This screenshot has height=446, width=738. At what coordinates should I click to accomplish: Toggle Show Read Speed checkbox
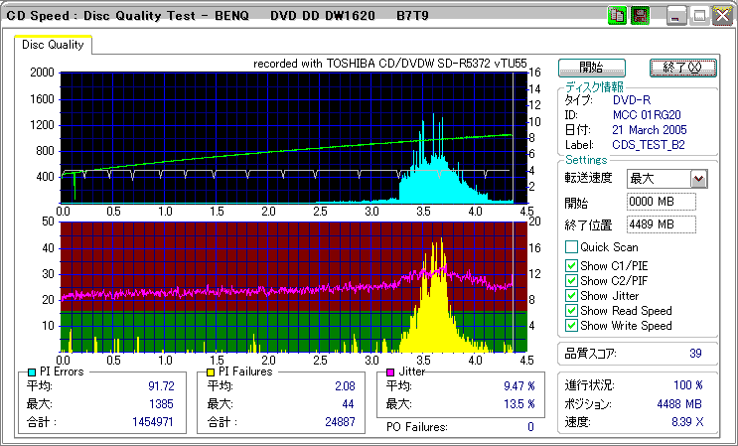point(571,310)
